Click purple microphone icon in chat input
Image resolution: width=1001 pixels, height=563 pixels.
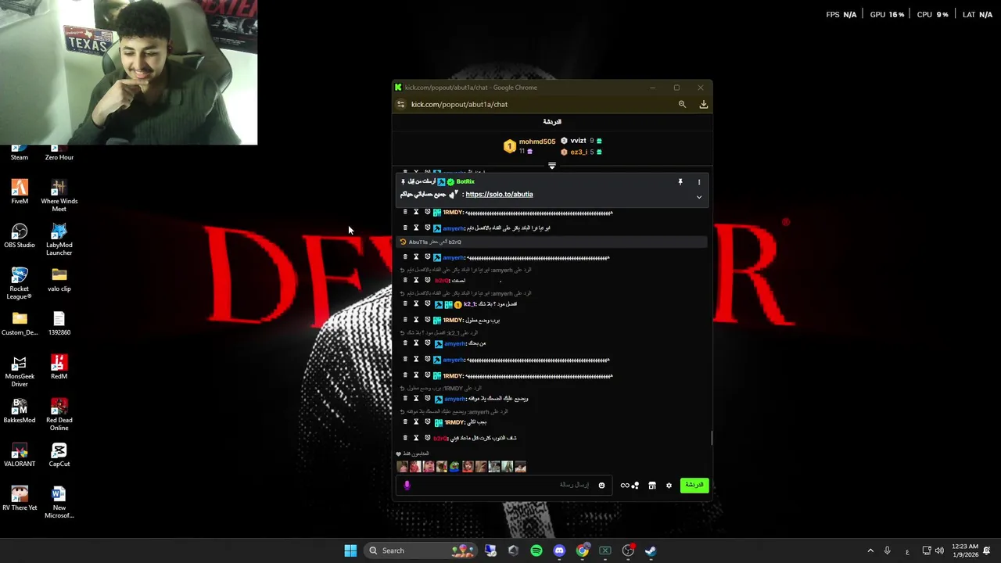tap(407, 485)
